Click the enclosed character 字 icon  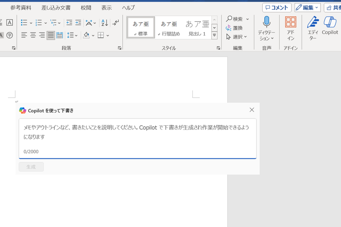(9, 35)
